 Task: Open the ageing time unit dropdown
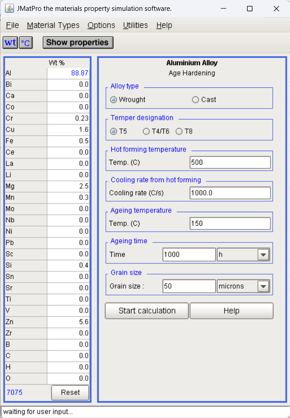263,255
